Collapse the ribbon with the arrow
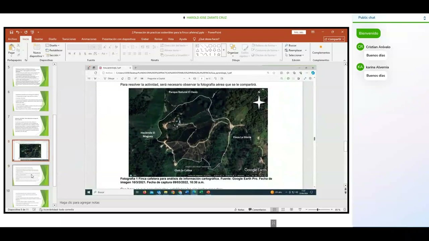Viewport: 429px width, 241px height. point(345,60)
